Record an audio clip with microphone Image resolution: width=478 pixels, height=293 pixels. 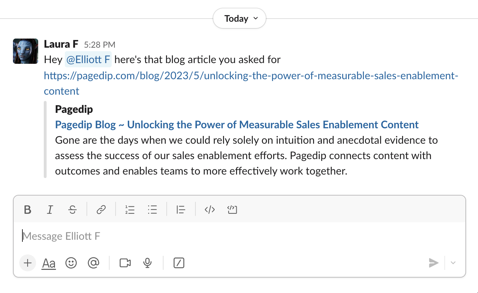(147, 263)
